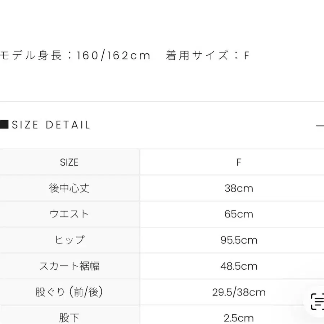
Task: Click the black square beside SIZE DETAIL
Action: 4,125
